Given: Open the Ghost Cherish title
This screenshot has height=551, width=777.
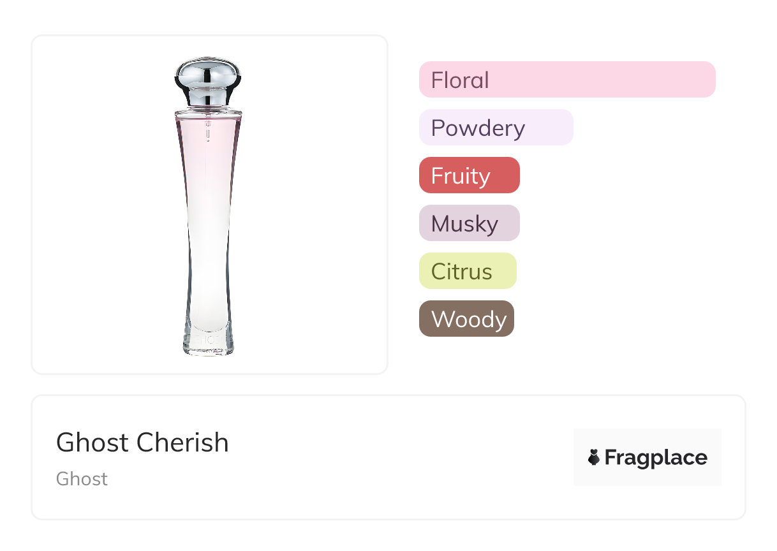Looking at the screenshot, I should pyautogui.click(x=142, y=443).
